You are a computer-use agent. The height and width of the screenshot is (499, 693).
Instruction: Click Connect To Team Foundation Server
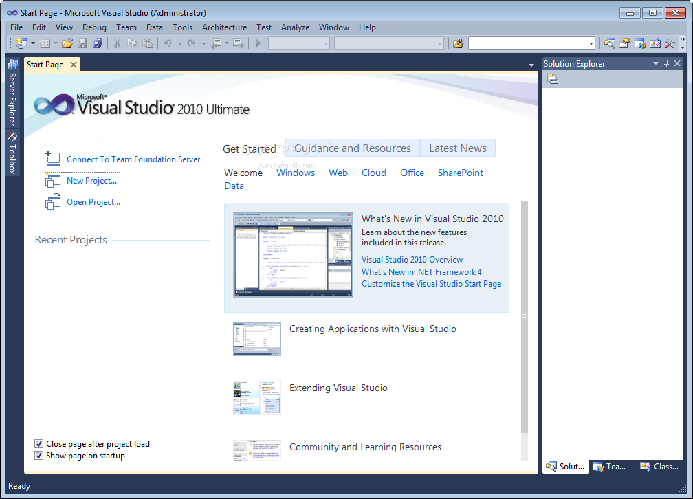[133, 159]
